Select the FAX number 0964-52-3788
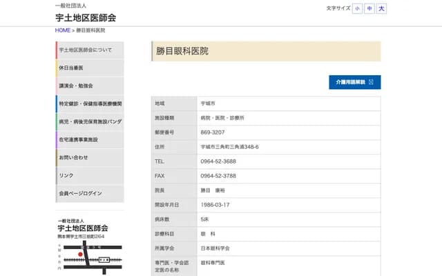The image size is (442, 276). pyautogui.click(x=218, y=176)
